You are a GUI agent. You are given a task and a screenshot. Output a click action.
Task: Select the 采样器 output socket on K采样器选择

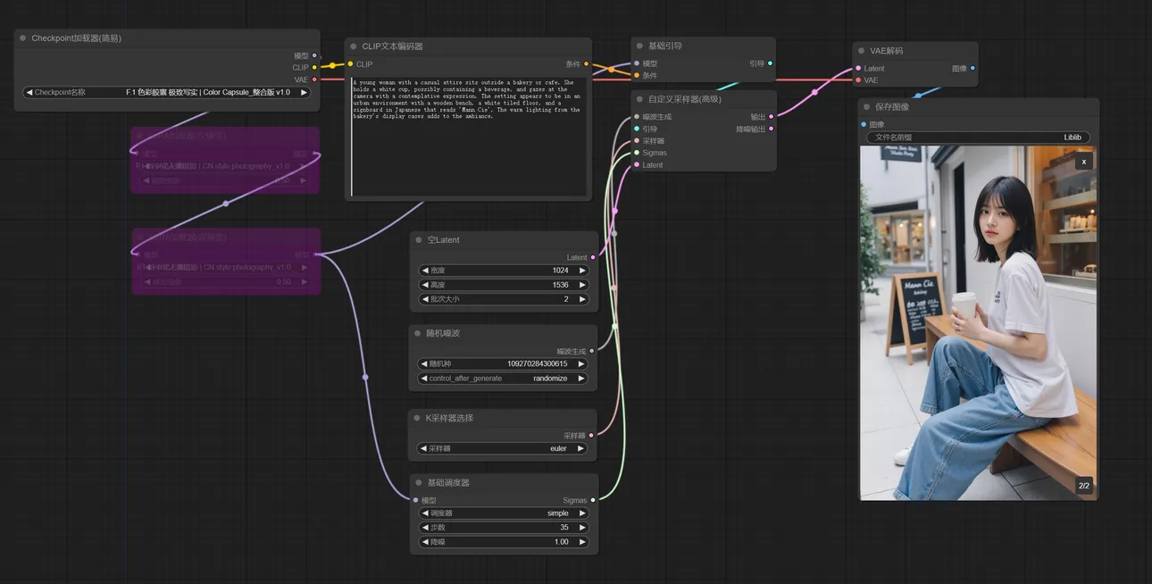click(x=591, y=436)
